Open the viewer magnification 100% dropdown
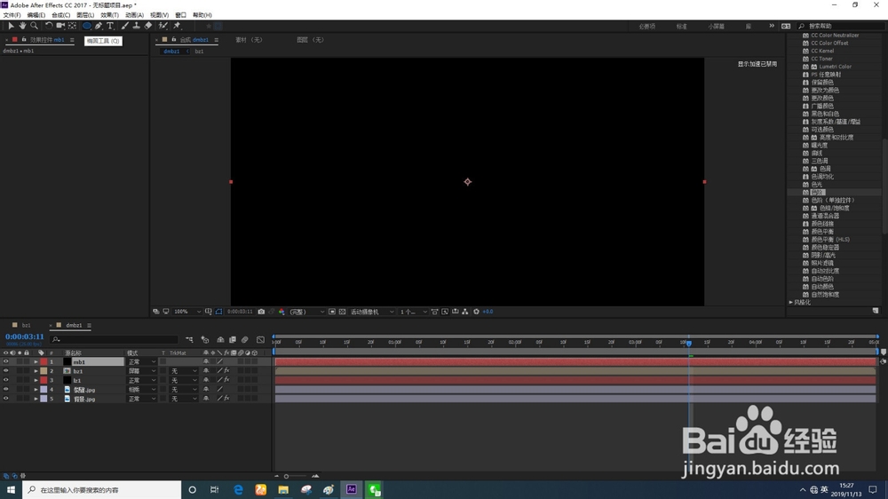Screen dimensions: 888x499 click(x=187, y=312)
